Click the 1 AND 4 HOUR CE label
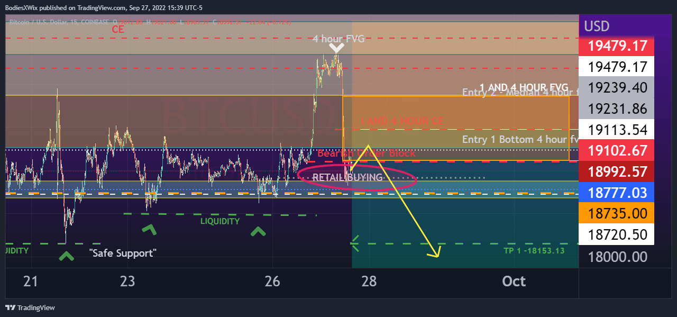This screenshot has height=317, width=677. [x=401, y=121]
